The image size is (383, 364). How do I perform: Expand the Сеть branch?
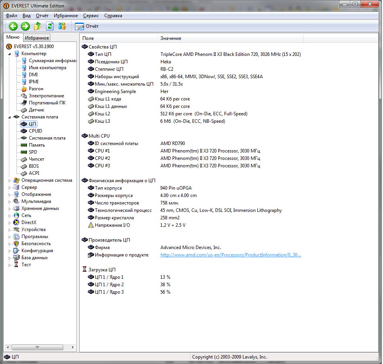[9, 216]
